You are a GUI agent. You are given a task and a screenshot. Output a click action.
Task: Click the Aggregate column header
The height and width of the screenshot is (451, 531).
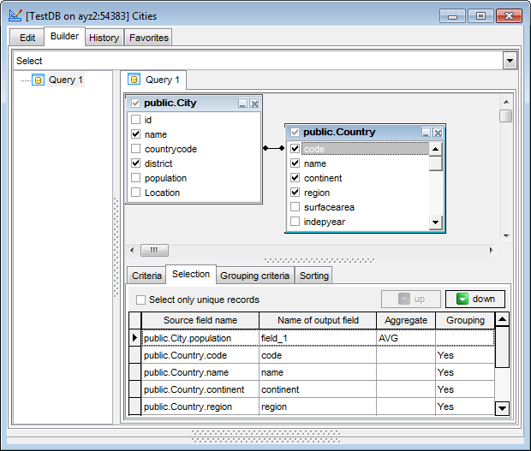tap(406, 320)
